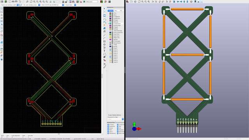Pick the Add Filled Zone tool
Screen dimensions: 249x140
point(104,28)
